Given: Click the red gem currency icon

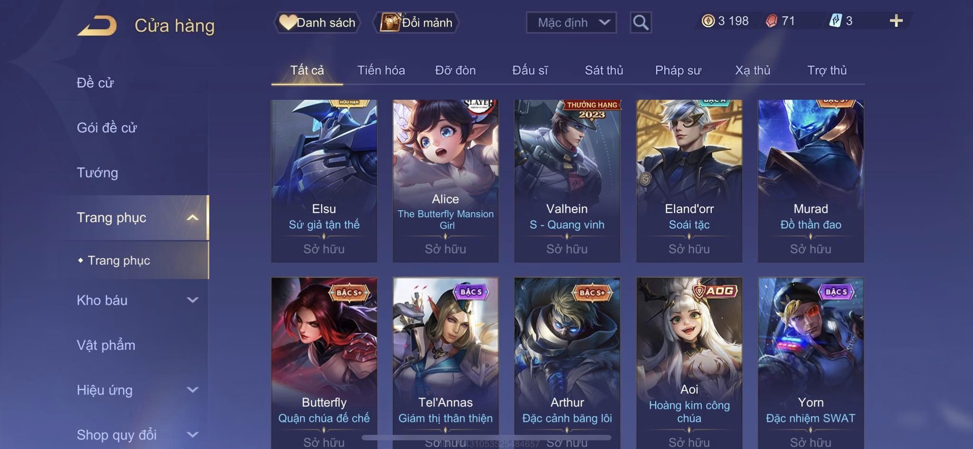Looking at the screenshot, I should click(x=772, y=21).
